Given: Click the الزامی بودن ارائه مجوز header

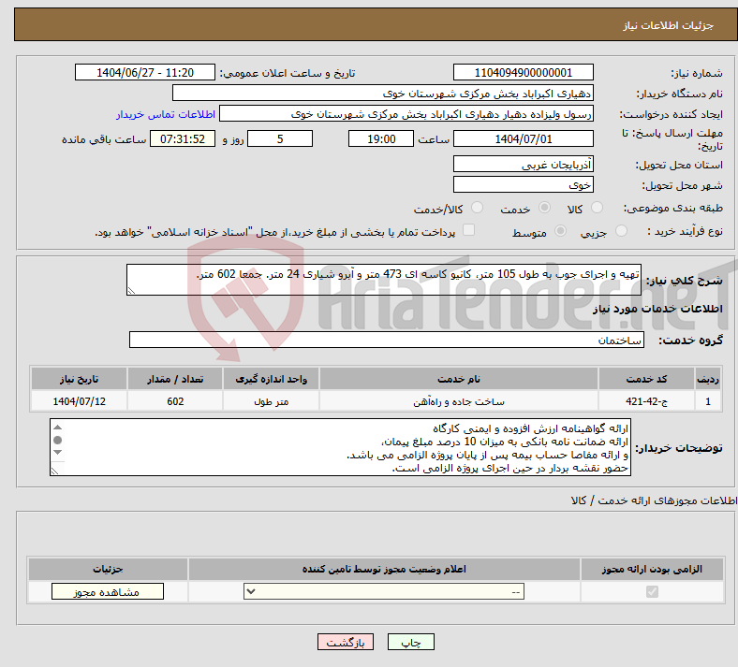Looking at the screenshot, I should click(x=652, y=569).
